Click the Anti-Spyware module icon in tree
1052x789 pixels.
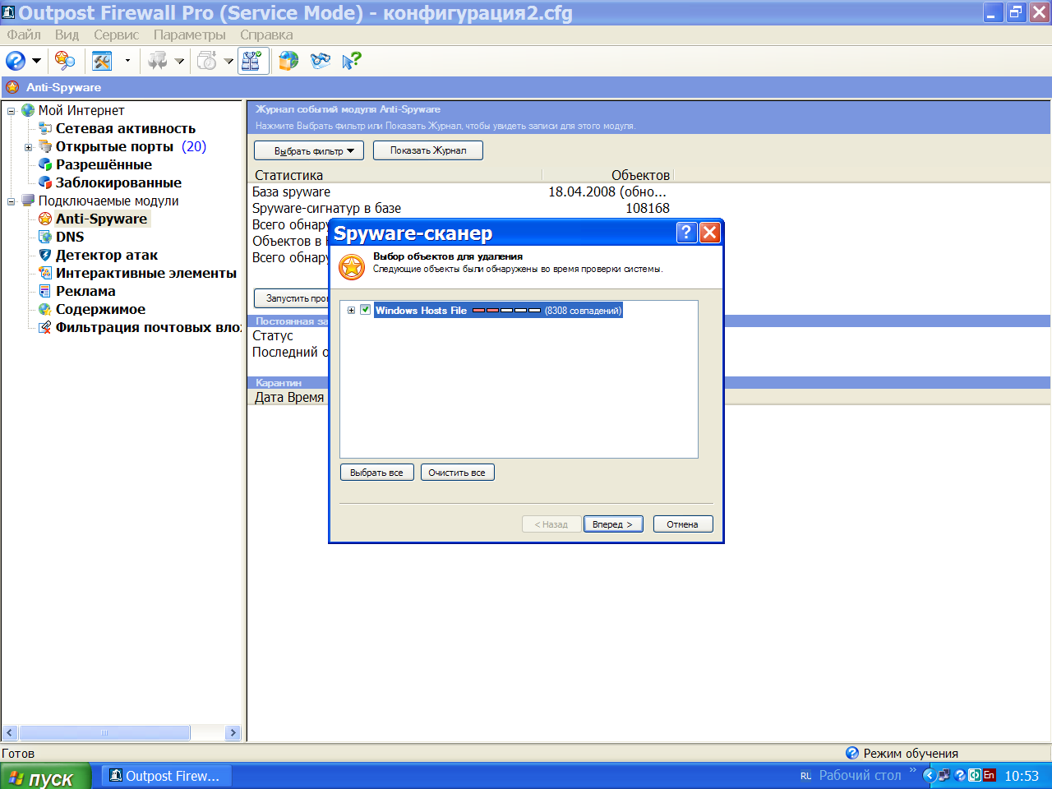coord(45,219)
